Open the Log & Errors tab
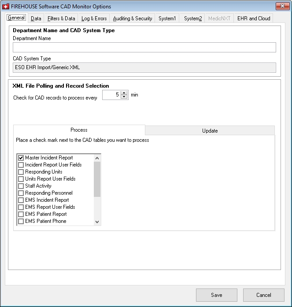 pyautogui.click(x=94, y=18)
